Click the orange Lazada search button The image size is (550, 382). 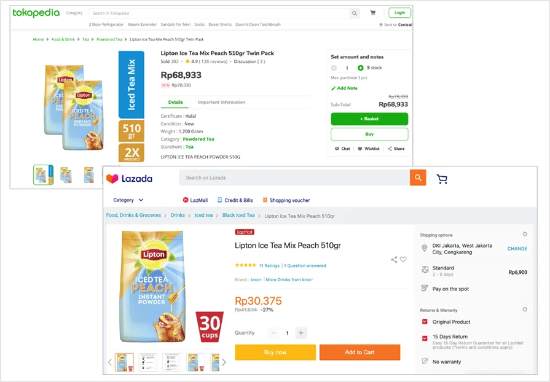(x=418, y=178)
